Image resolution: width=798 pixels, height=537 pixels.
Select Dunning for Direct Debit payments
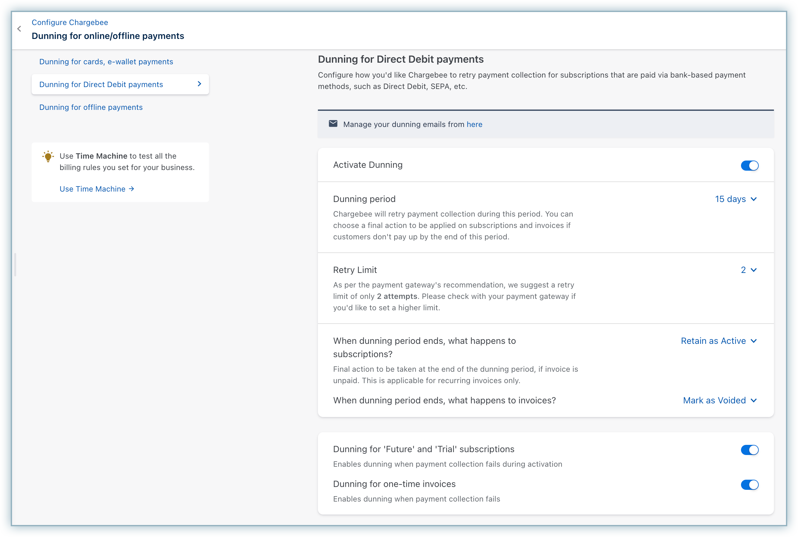(120, 84)
